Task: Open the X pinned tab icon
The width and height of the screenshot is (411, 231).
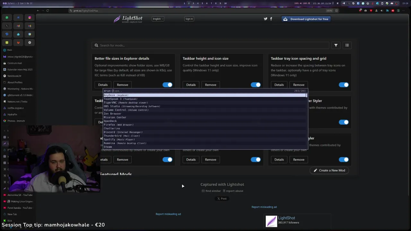Action: pyautogui.click(x=7, y=26)
